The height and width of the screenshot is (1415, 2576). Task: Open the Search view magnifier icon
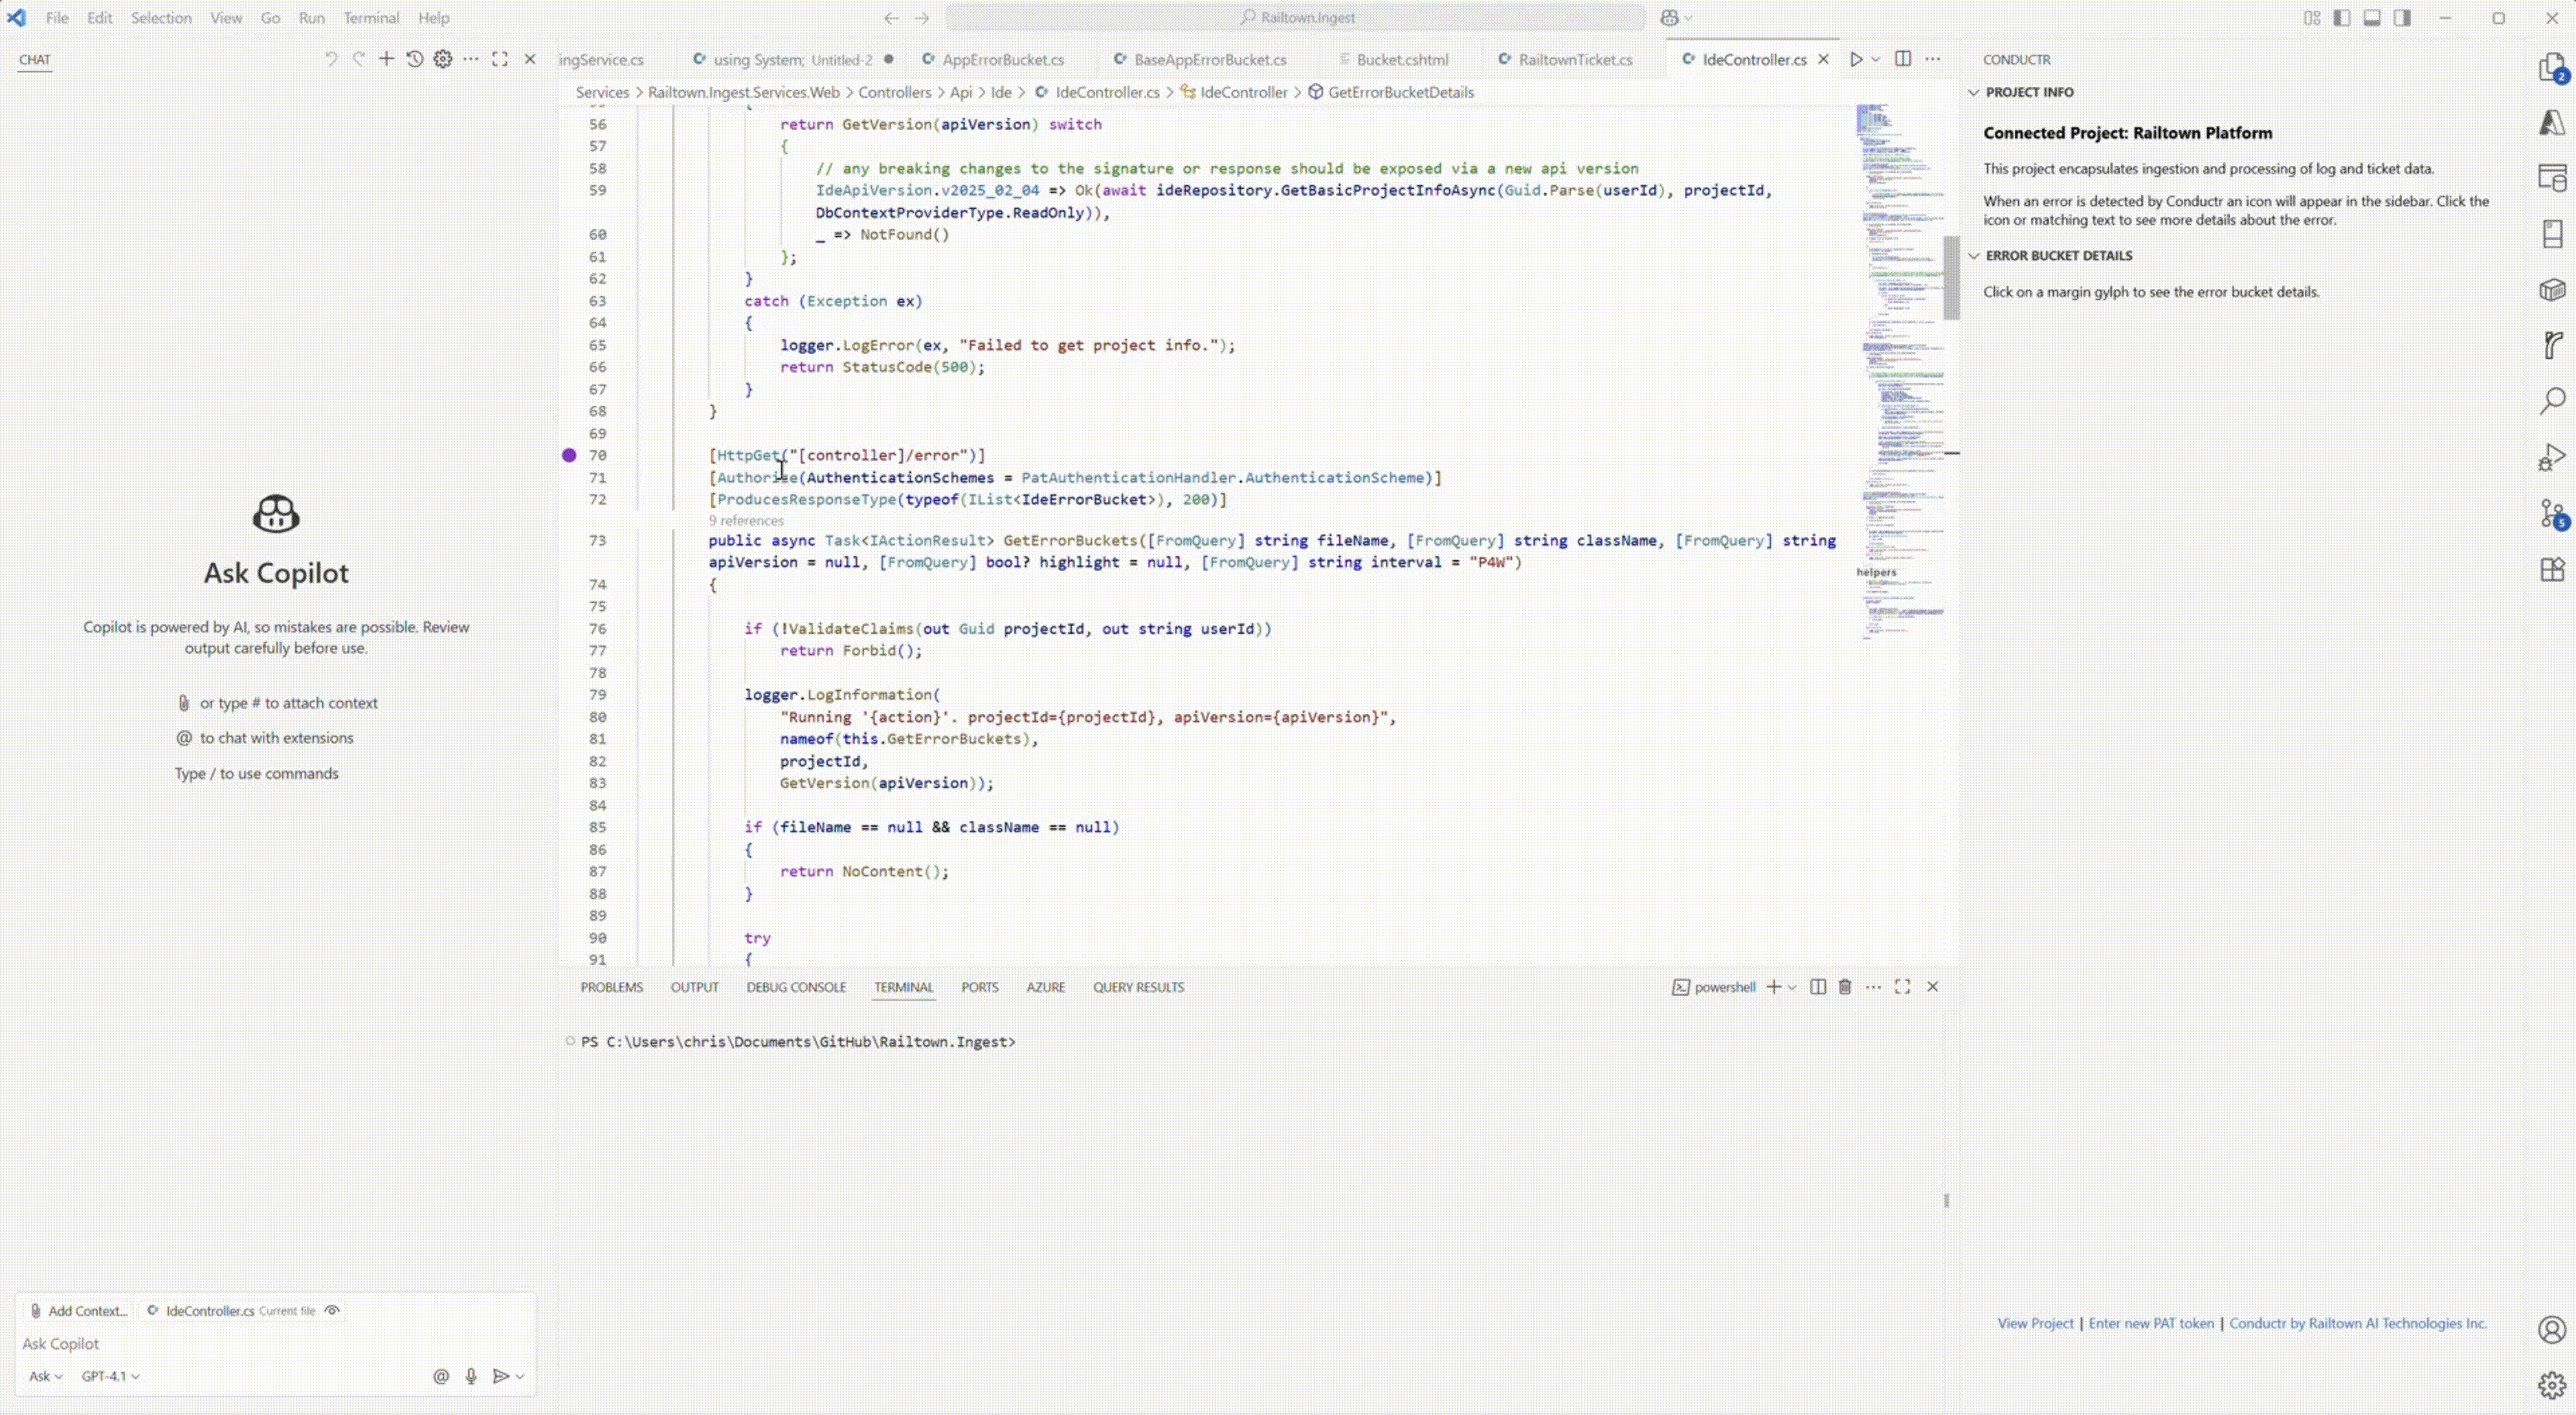(x=2552, y=401)
